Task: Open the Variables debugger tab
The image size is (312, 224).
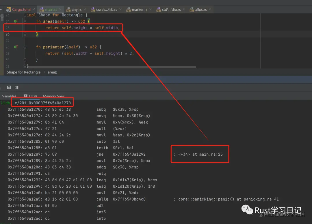Action: pyautogui.click(x=9, y=96)
